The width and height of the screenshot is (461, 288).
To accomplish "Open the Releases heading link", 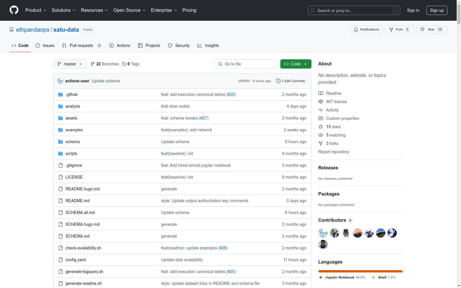I will point(328,168).
